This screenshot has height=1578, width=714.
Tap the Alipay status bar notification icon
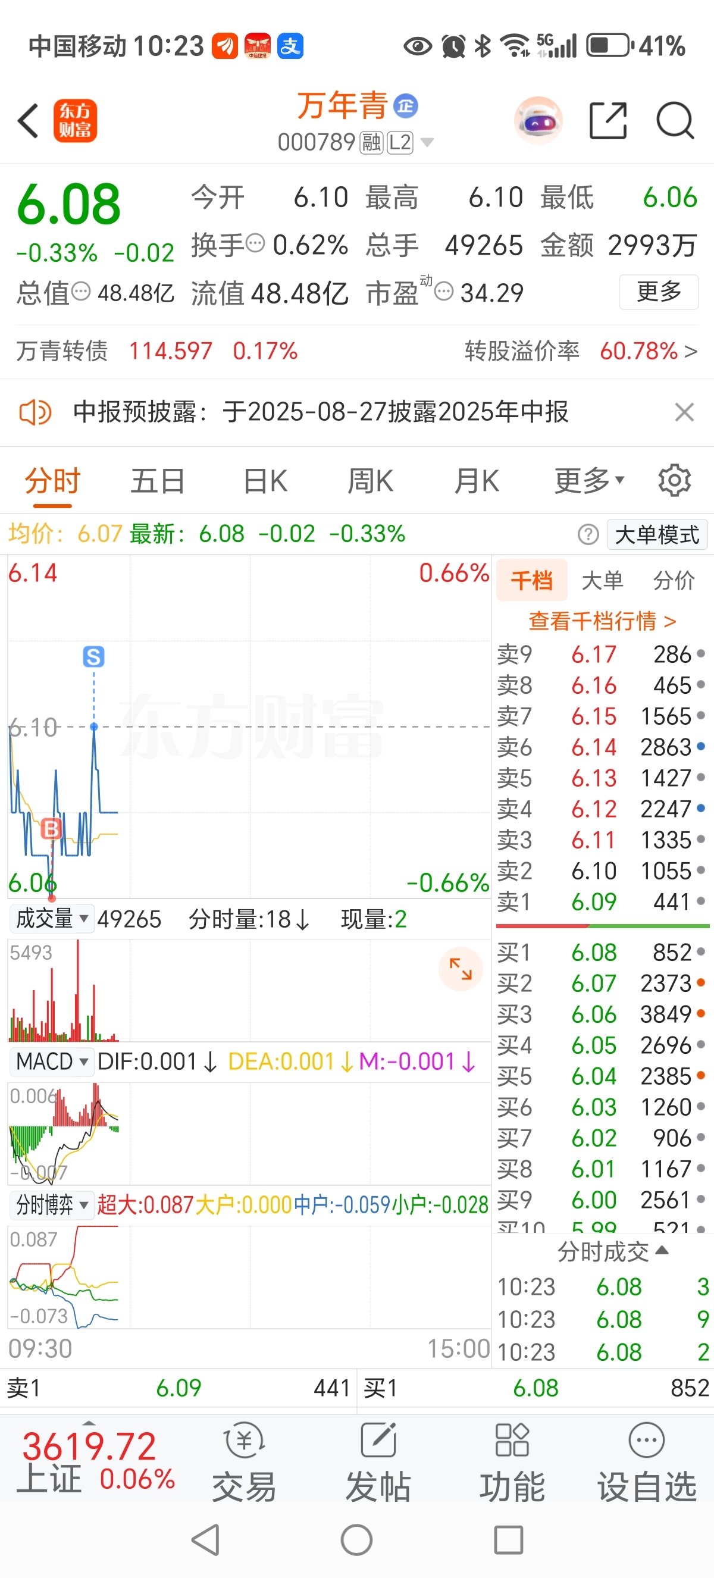pos(290,46)
